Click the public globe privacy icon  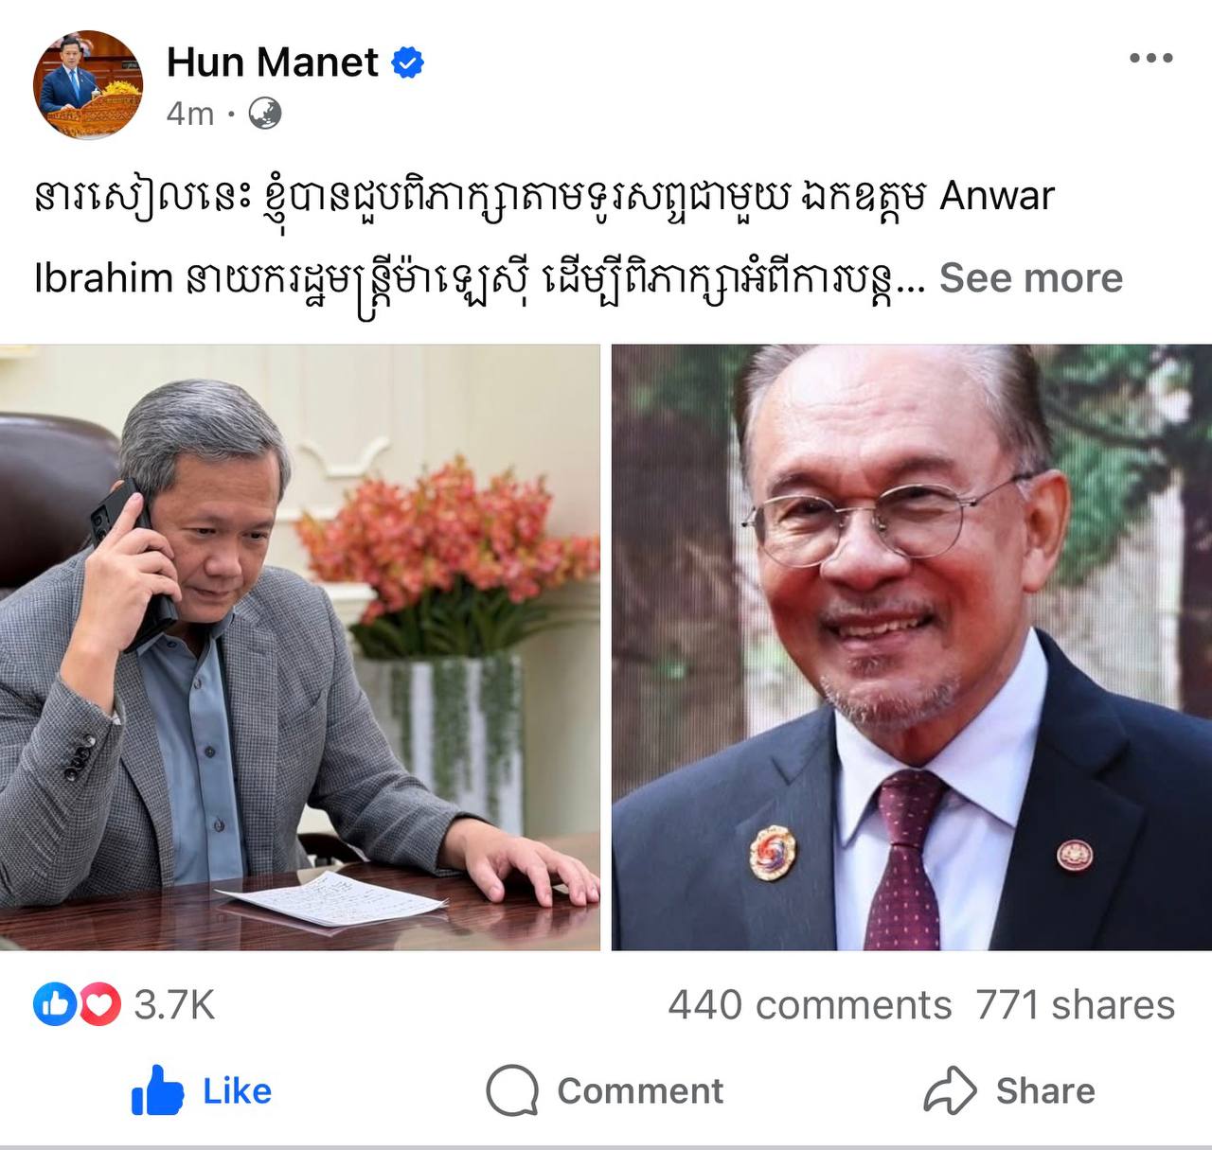click(265, 115)
